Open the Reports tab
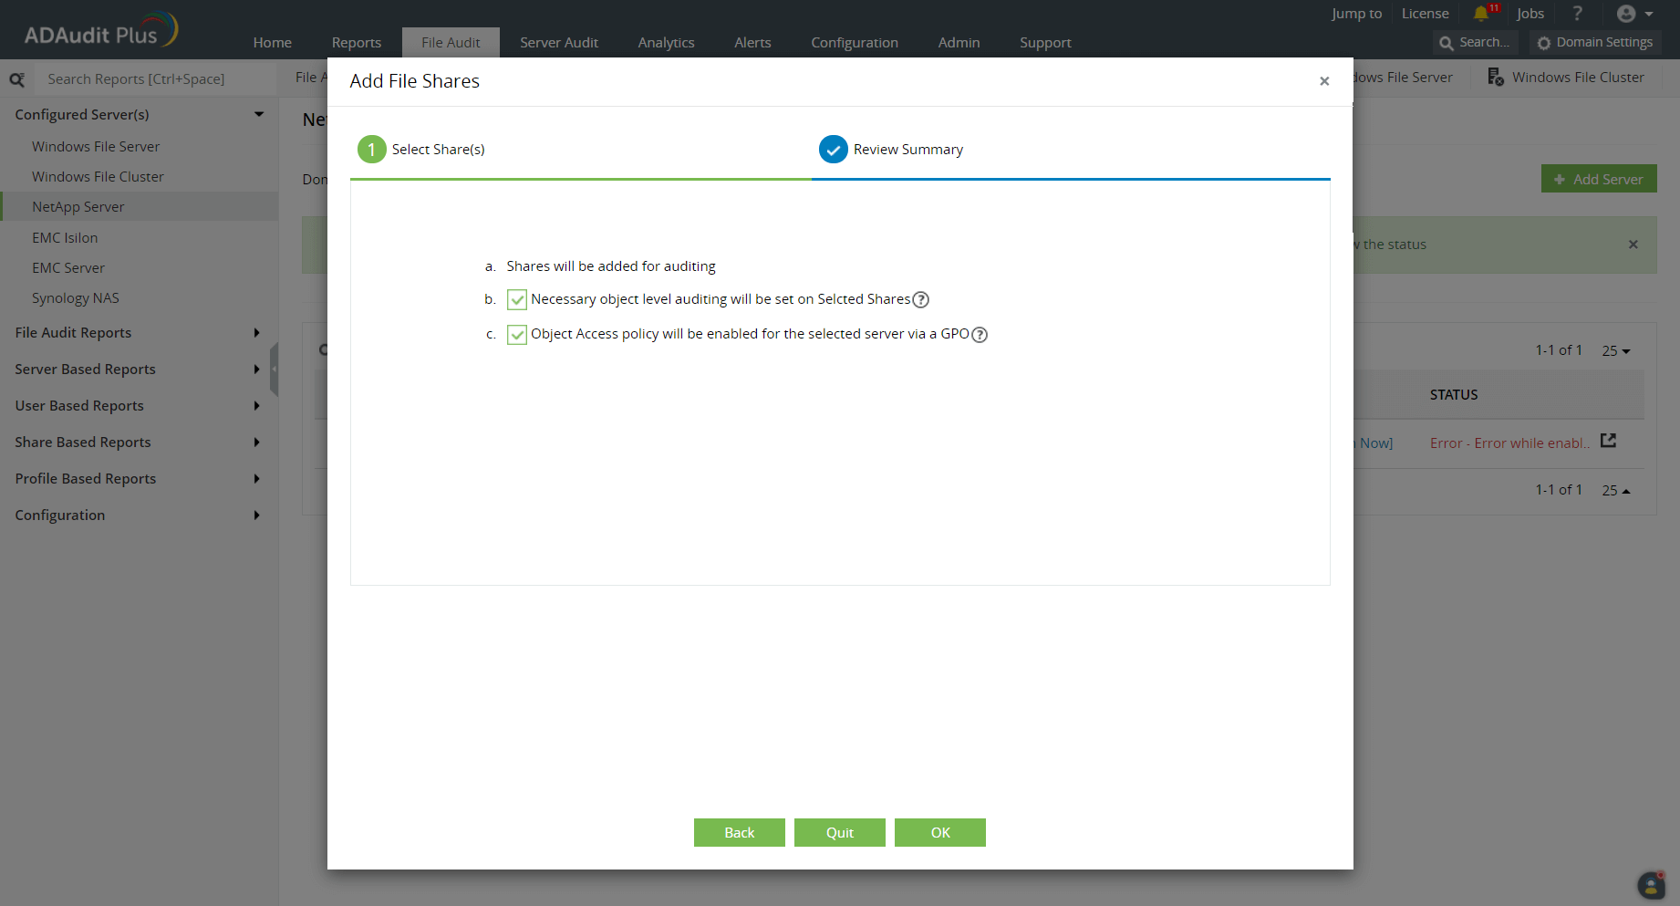The height and width of the screenshot is (906, 1680). [x=357, y=43]
